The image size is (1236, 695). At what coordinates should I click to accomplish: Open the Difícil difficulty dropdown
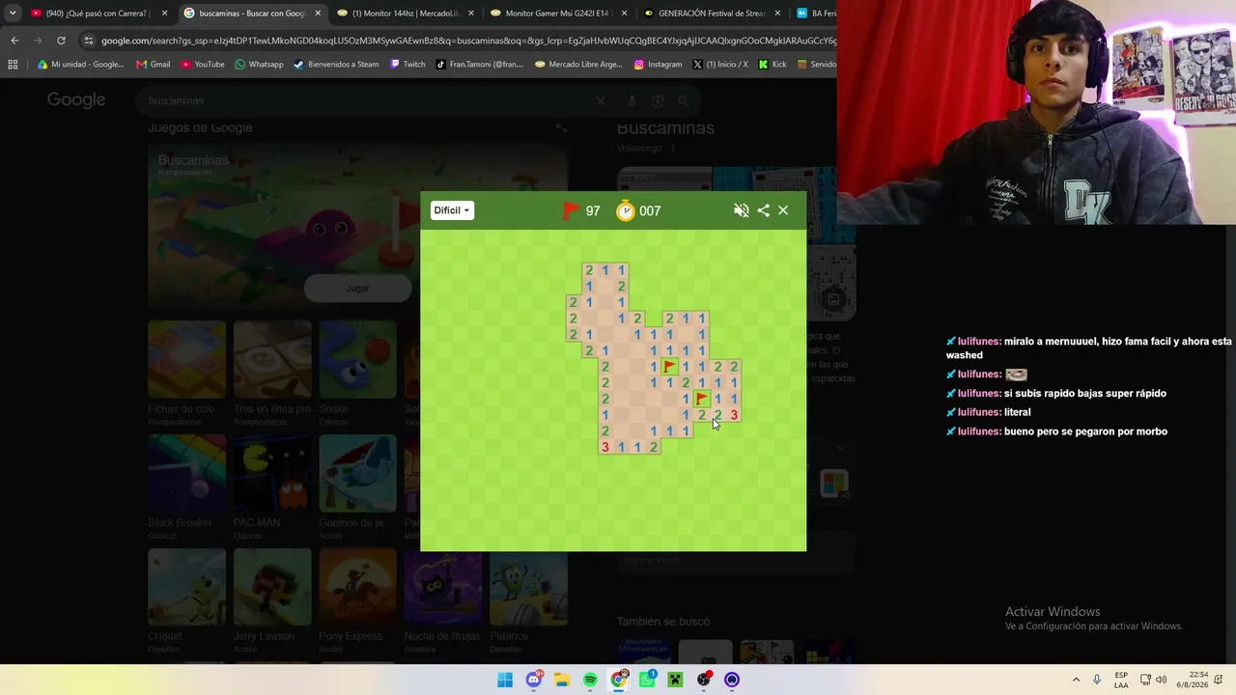click(x=452, y=210)
